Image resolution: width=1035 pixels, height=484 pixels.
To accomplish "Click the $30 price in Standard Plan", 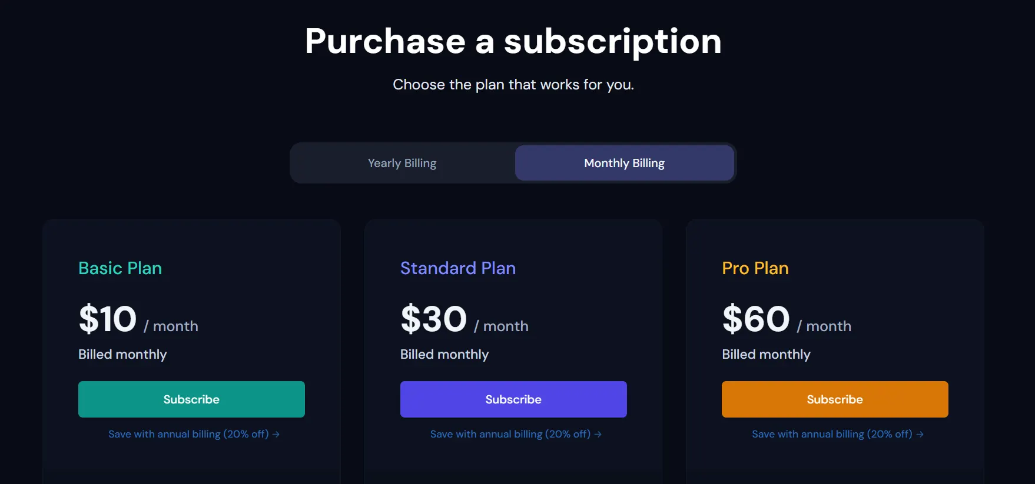I will click(434, 319).
